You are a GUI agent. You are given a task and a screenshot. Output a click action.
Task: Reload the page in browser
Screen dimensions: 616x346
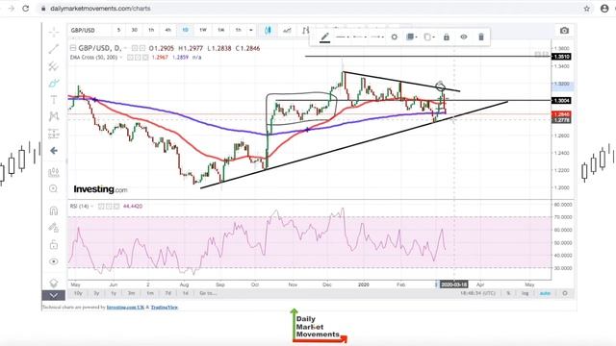click(26, 9)
